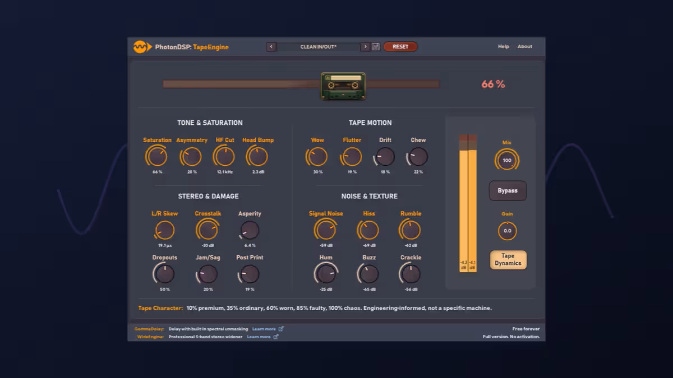Click the Chew knob

tap(418, 156)
